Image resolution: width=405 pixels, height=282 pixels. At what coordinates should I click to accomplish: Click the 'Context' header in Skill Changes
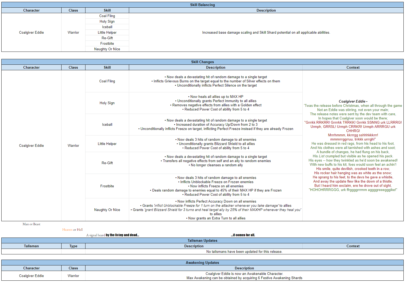click(x=353, y=67)
